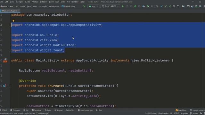This screenshot has width=205, height=115.
Task: Open the File menu
Action: coord(1,2)
